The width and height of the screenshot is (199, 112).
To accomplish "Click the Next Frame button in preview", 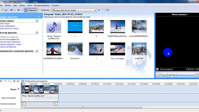I will (173, 75).
